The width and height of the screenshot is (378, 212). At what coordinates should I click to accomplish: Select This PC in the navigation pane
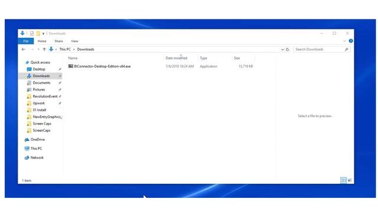36,149
